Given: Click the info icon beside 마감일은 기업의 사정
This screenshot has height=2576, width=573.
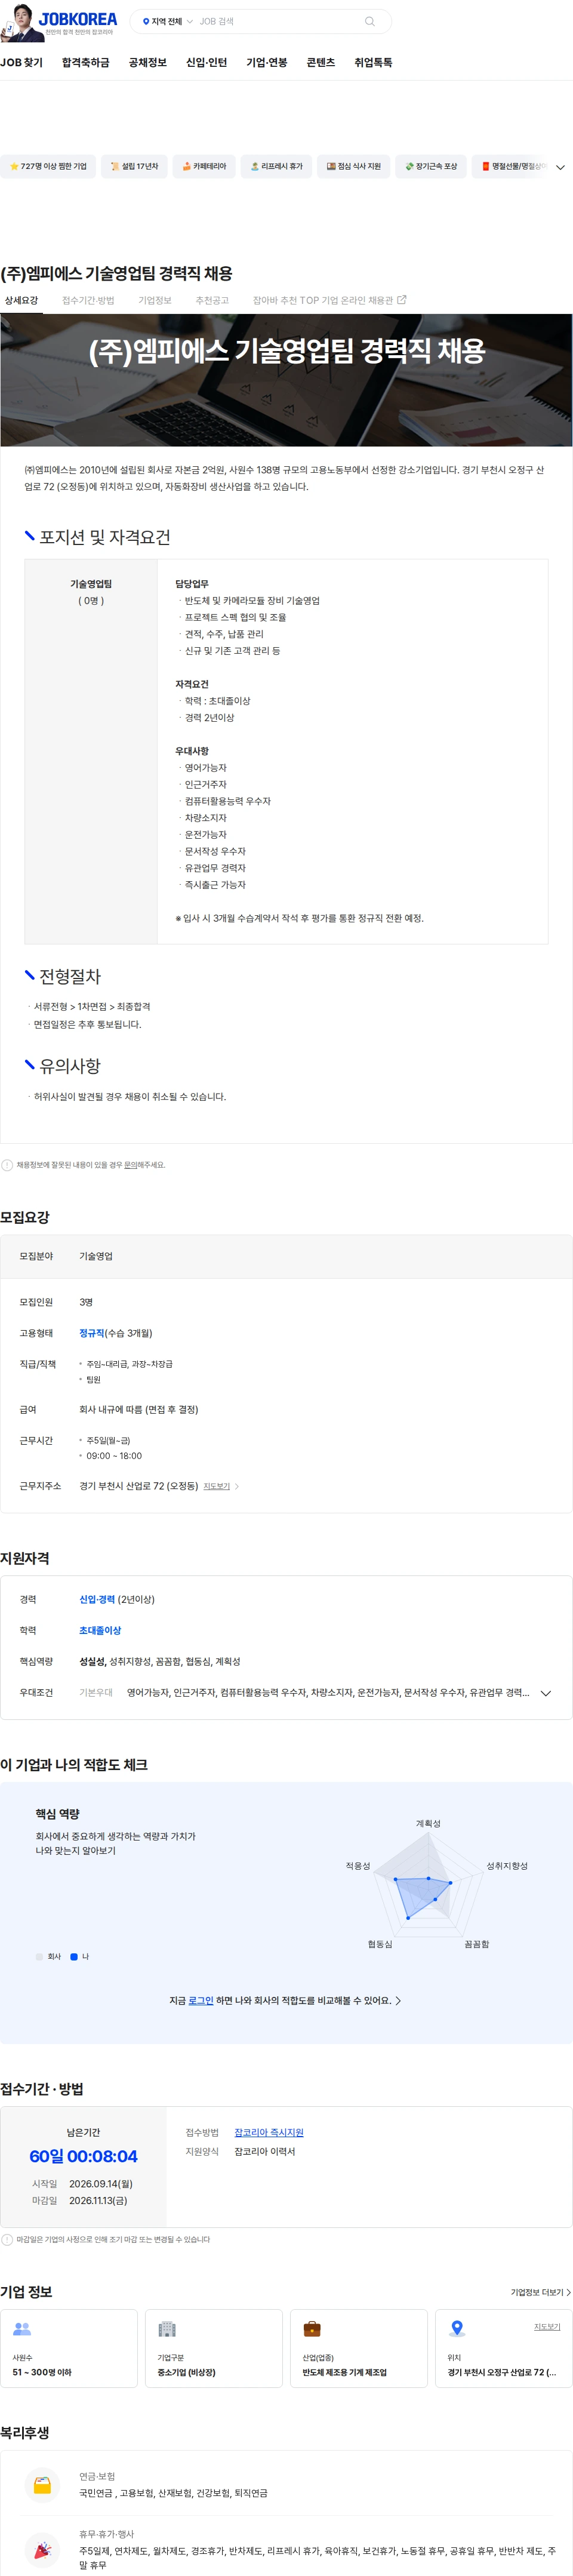Looking at the screenshot, I should (7, 2239).
